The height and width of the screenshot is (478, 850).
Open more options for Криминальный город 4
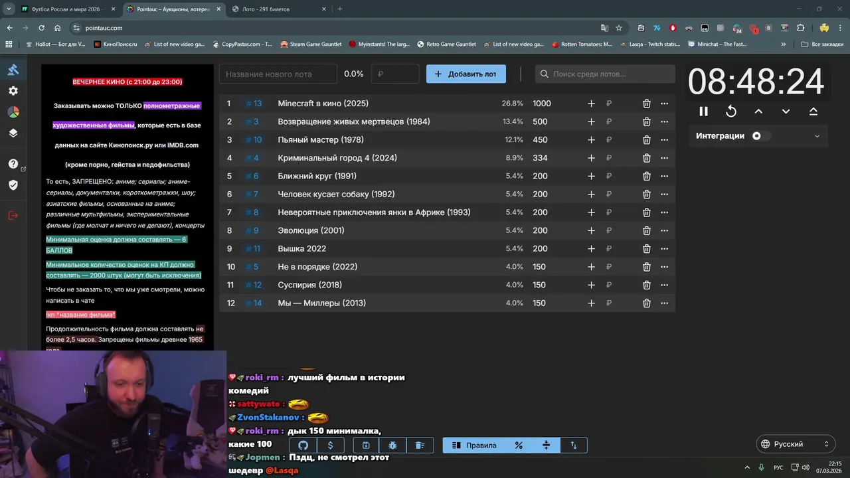(664, 158)
